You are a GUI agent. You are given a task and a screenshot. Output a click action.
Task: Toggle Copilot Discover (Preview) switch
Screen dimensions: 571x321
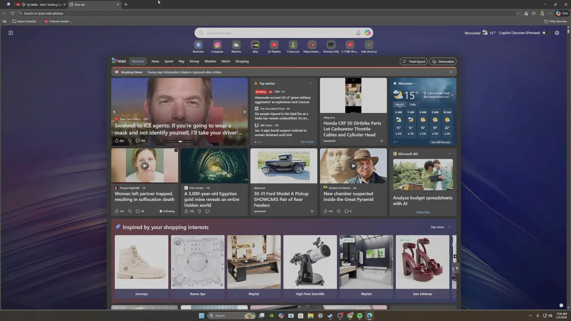pyautogui.click(x=546, y=33)
